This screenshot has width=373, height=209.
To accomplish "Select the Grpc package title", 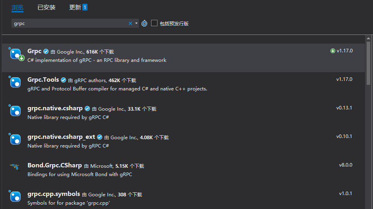I will (35, 51).
